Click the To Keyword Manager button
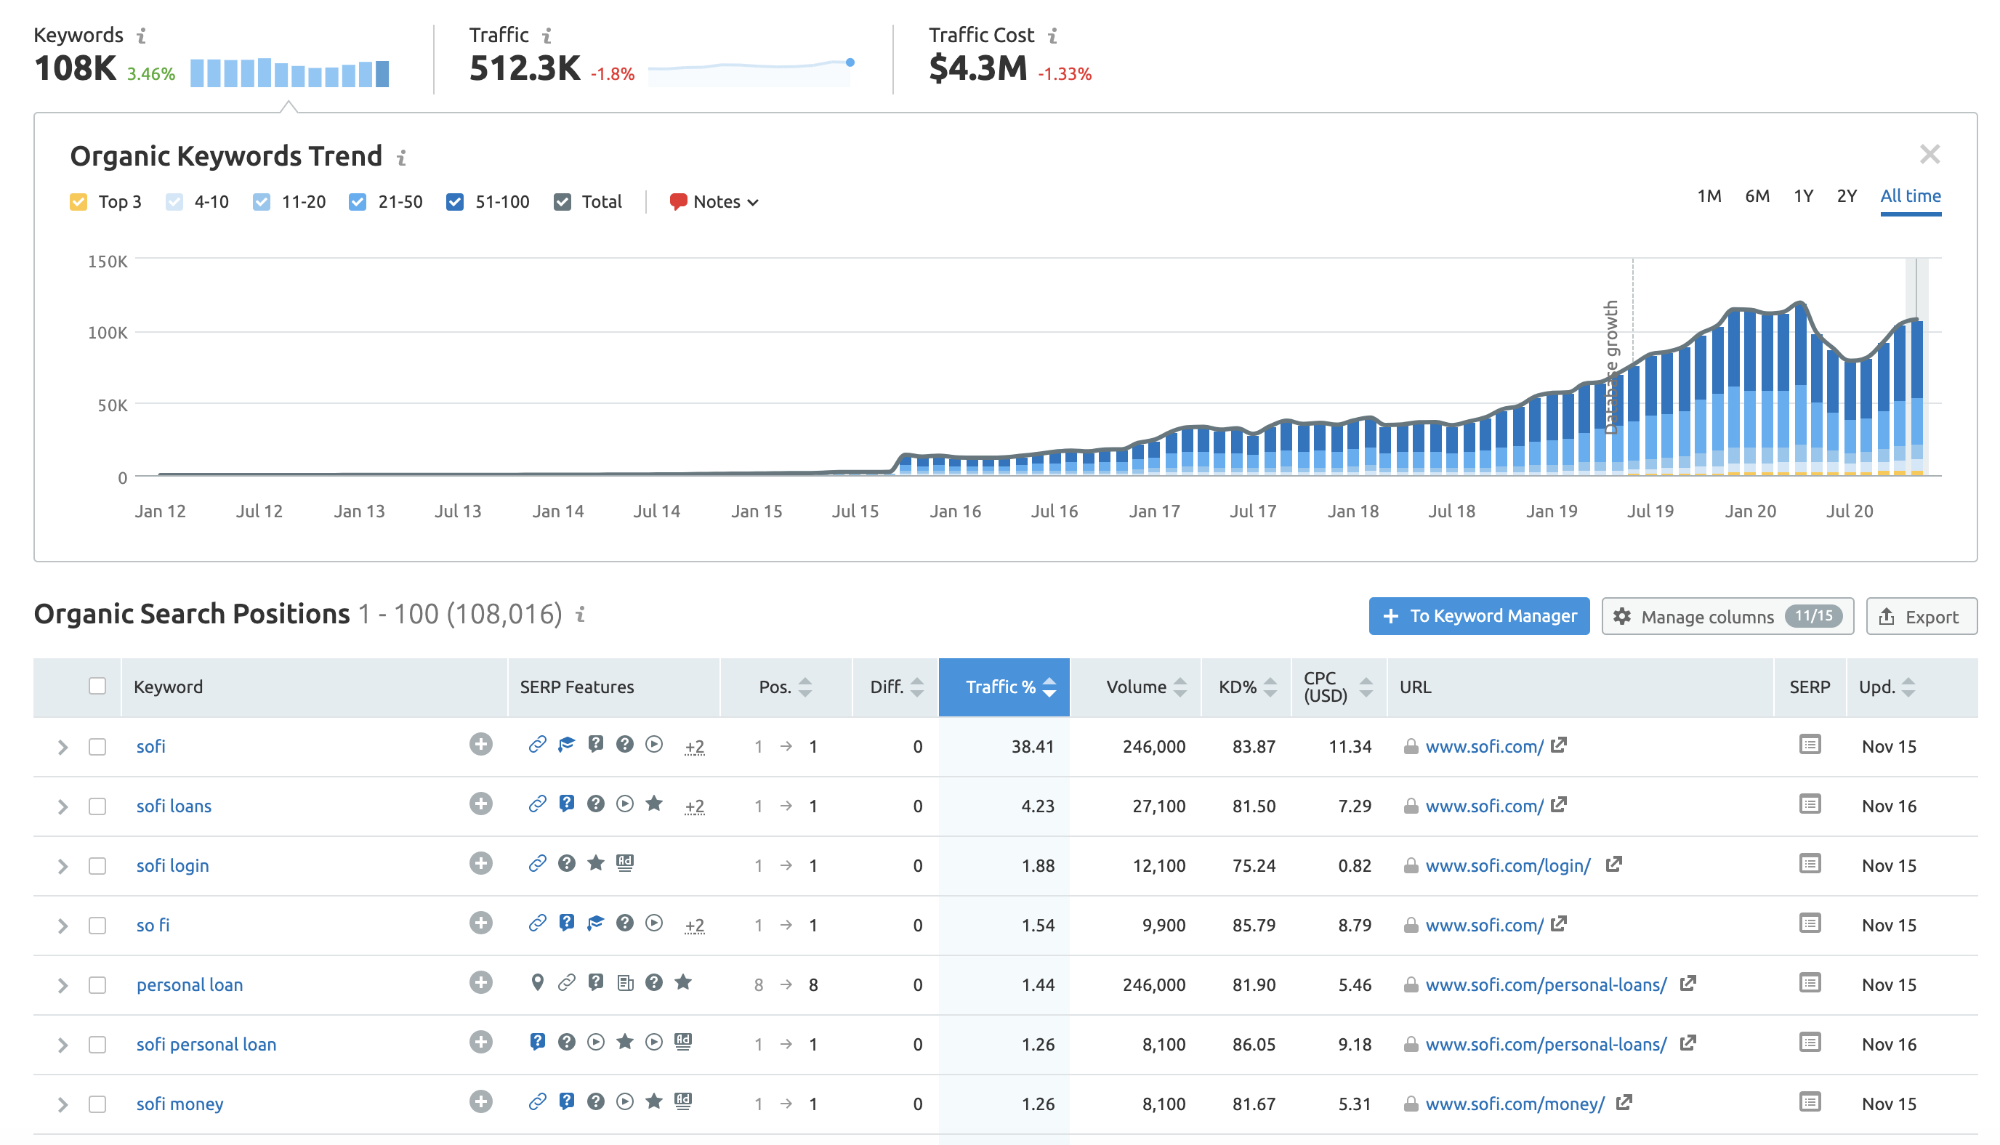 coord(1481,615)
